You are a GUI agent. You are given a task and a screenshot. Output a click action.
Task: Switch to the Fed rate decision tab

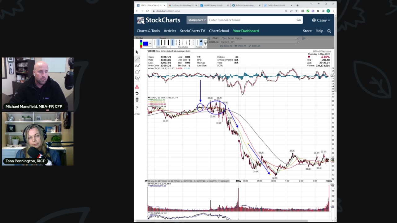183,5
